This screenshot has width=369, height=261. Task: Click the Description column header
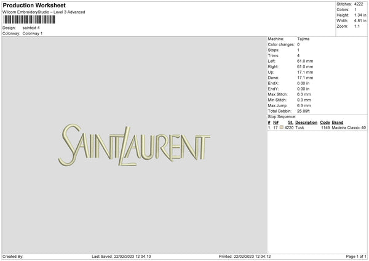coord(306,122)
